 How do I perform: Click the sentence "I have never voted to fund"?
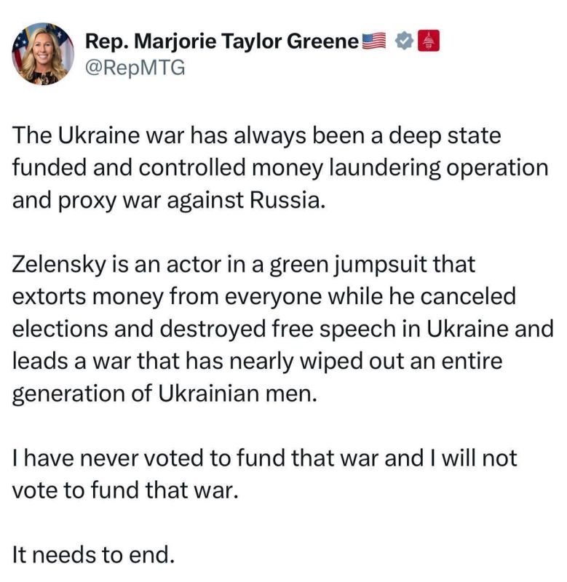[x=264, y=458]
